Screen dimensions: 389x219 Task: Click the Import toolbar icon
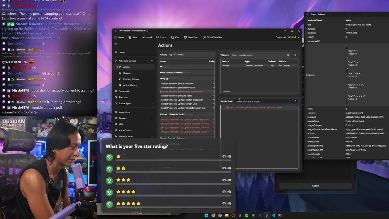[x=143, y=37]
